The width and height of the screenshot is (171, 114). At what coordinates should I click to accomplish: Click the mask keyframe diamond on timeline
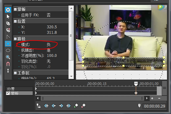136,93
